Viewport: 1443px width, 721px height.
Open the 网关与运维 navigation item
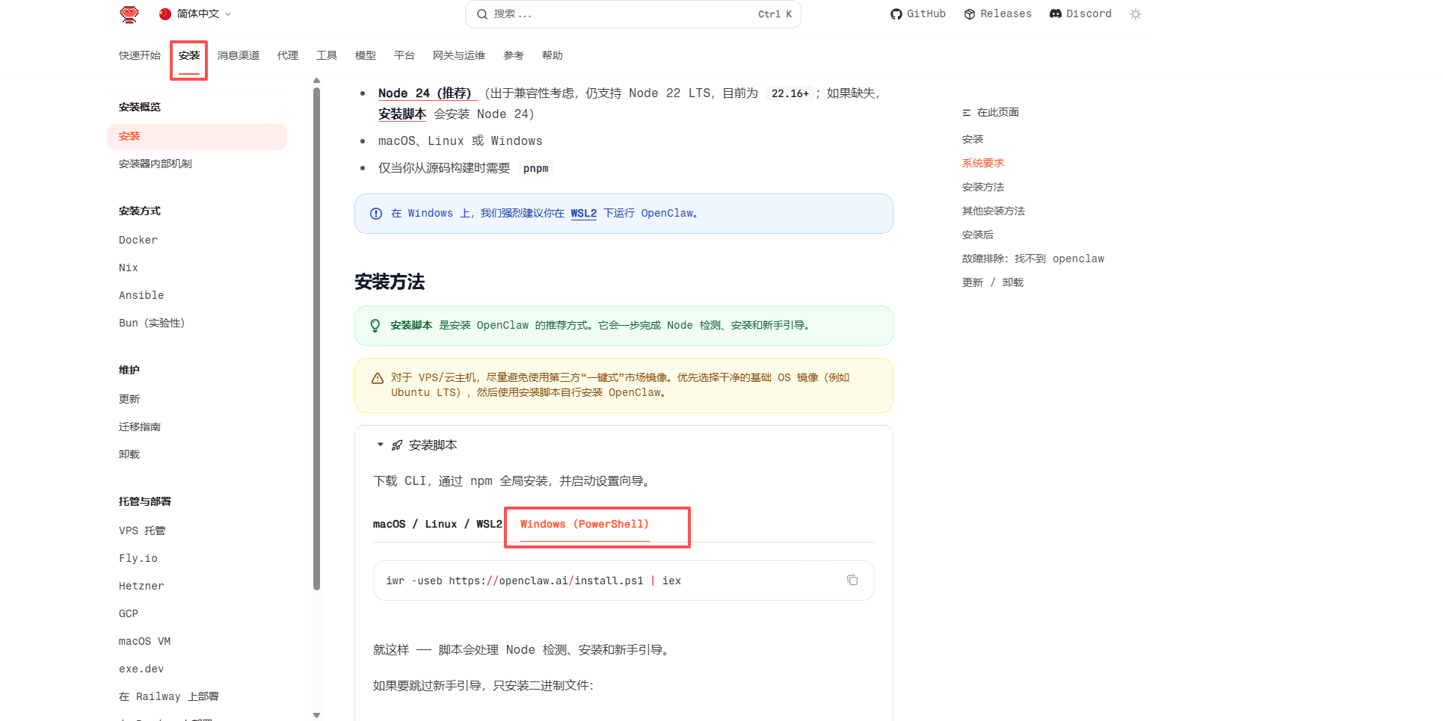[x=458, y=55]
